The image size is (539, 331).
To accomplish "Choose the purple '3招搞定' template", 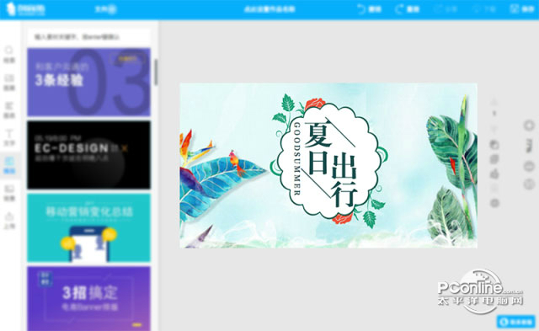I will (88, 299).
